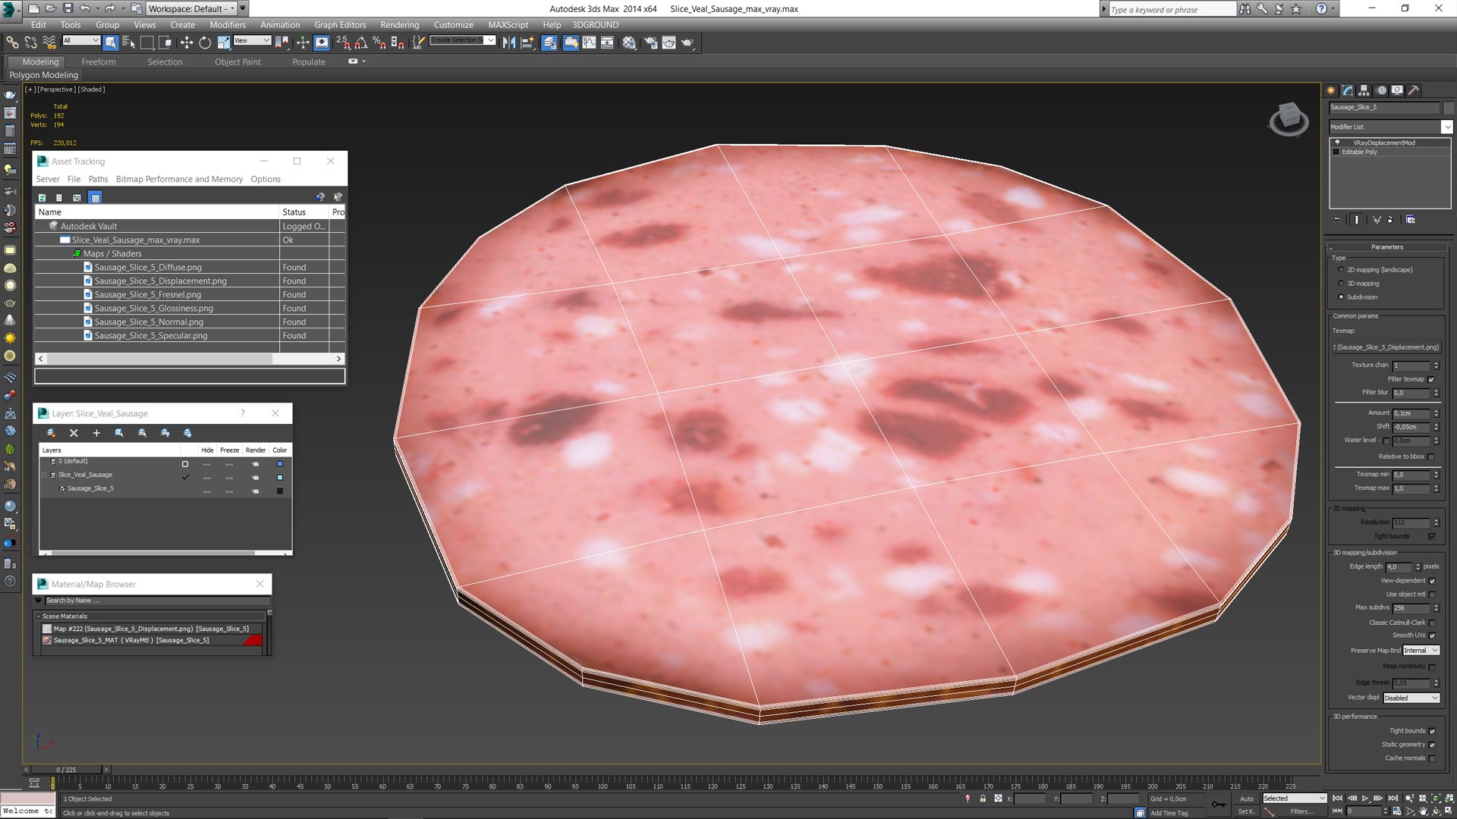Open the Utilities hammer panel icon

pos(1414,90)
